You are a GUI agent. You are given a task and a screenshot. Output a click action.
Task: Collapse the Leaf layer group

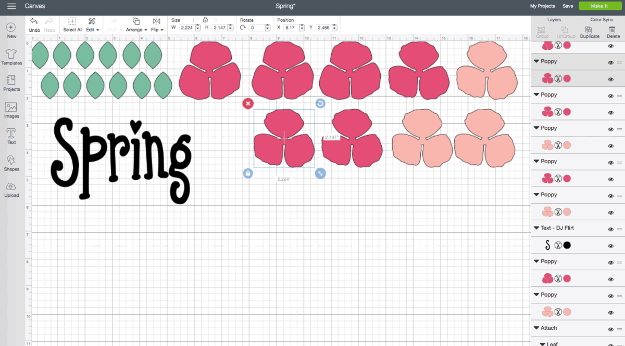(x=542, y=343)
